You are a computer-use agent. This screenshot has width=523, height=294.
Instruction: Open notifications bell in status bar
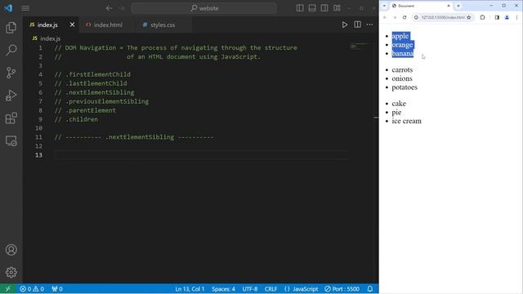pos(370,288)
